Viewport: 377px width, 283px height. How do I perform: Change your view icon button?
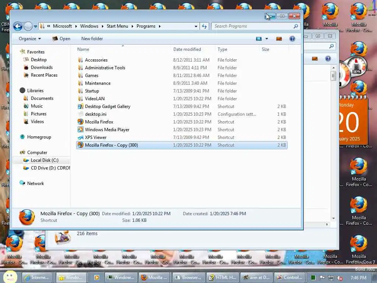coord(259,39)
